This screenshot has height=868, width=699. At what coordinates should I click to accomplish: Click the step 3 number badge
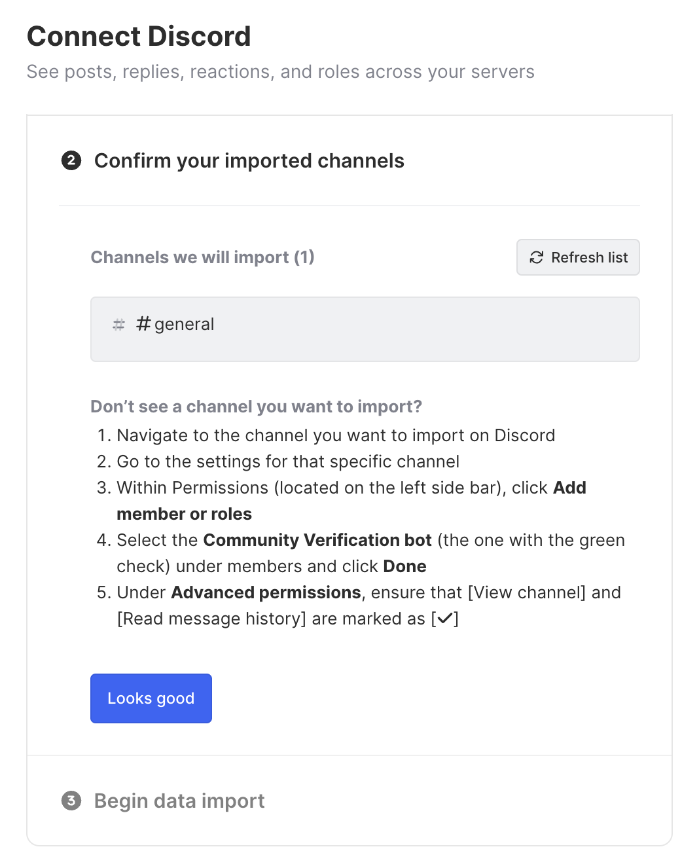[71, 801]
